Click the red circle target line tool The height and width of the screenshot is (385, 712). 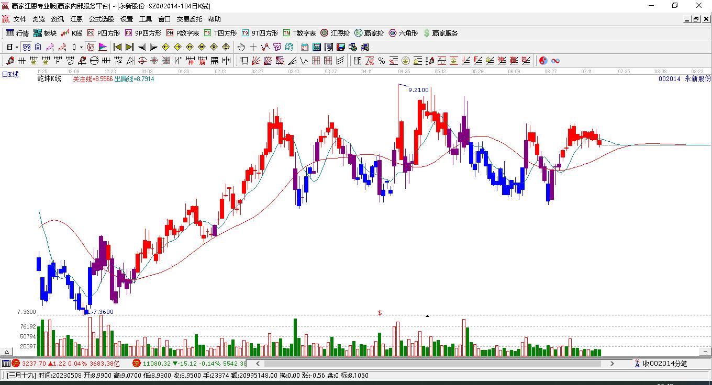pyautogui.click(x=142, y=61)
